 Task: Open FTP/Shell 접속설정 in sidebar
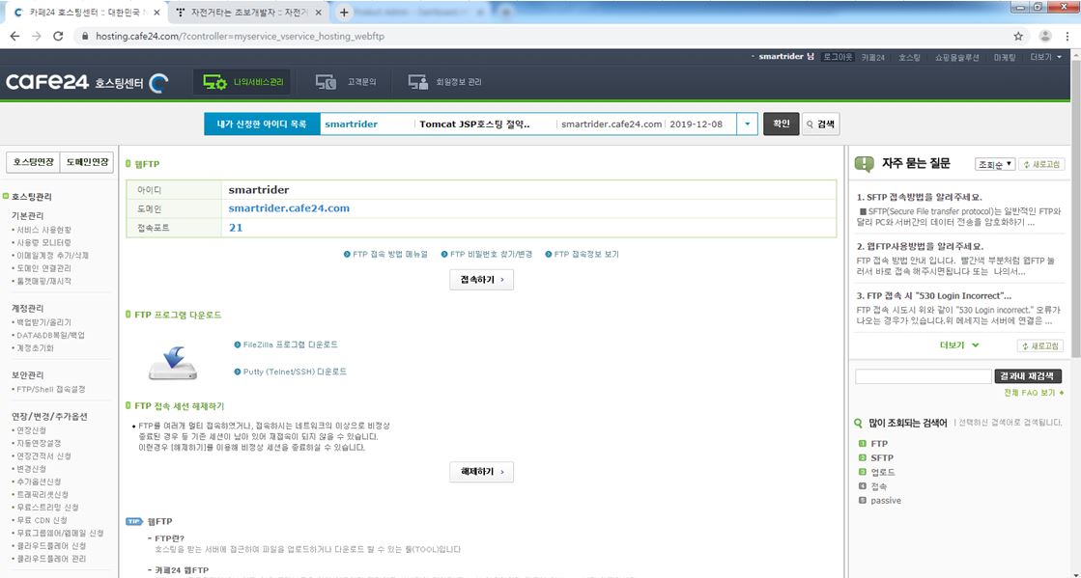[x=50, y=389]
